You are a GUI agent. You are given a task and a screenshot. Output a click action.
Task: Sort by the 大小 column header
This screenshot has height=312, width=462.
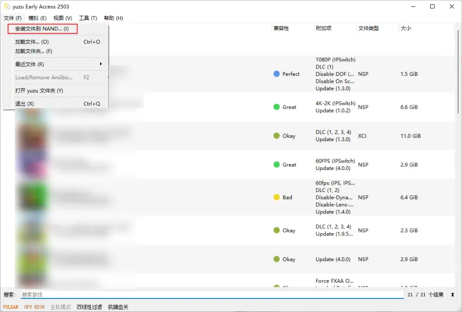pyautogui.click(x=406, y=28)
